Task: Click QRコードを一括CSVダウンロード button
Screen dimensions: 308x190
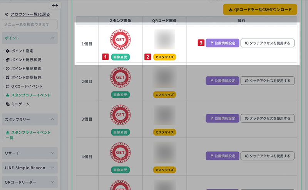Action: [260, 10]
